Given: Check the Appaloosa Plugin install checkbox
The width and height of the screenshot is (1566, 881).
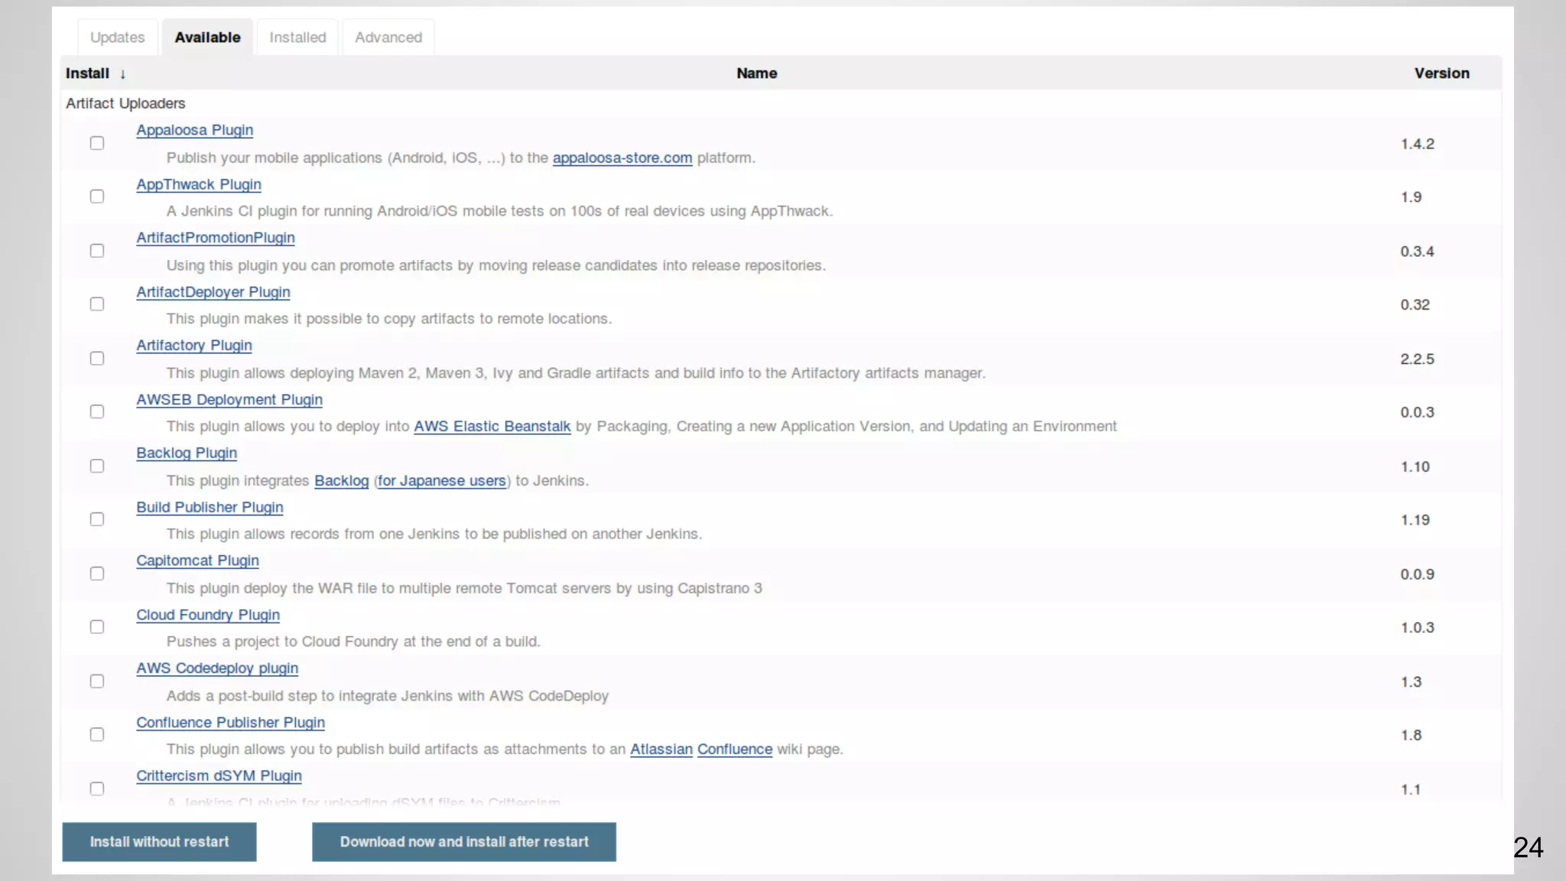Looking at the screenshot, I should (97, 143).
